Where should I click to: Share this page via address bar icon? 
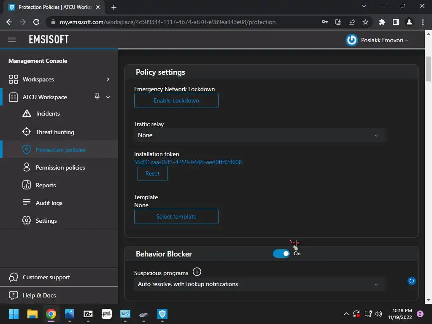[352, 22]
